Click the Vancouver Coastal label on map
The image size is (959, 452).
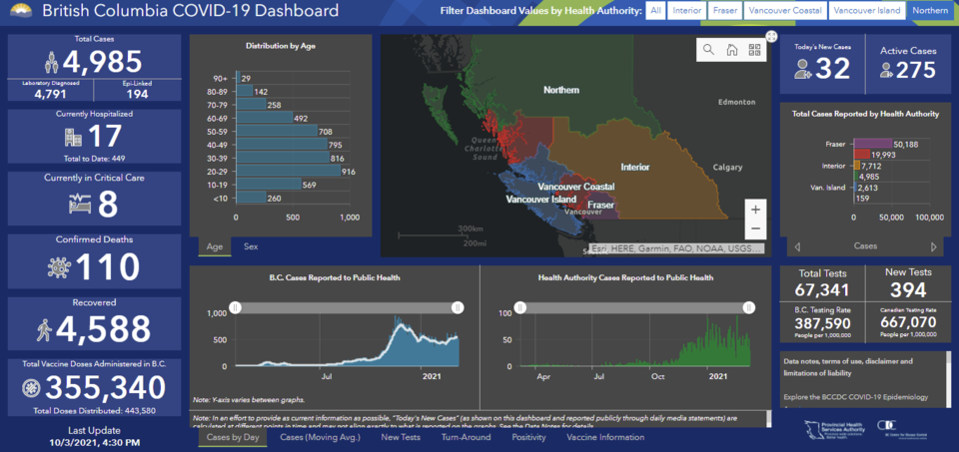(x=576, y=187)
